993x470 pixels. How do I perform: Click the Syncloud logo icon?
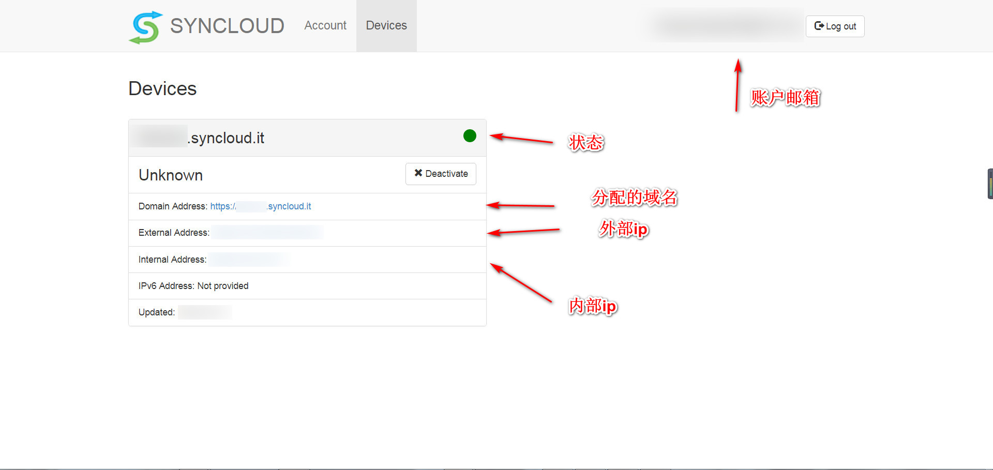[x=146, y=27]
